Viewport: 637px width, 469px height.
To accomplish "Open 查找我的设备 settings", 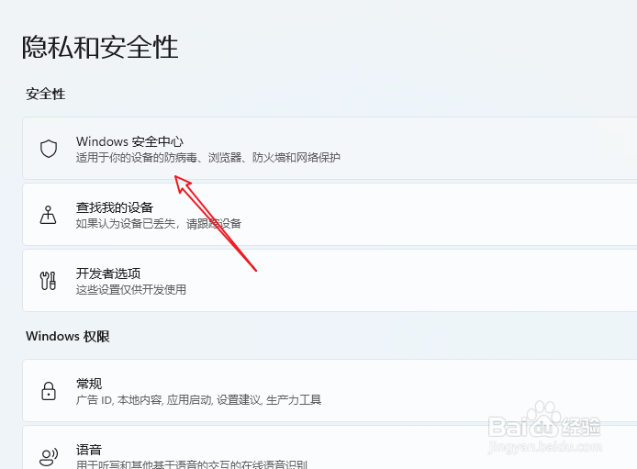I will (x=330, y=215).
